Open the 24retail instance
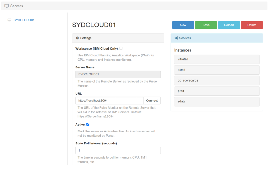The width and height of the screenshot is (269, 173). (x=217, y=59)
